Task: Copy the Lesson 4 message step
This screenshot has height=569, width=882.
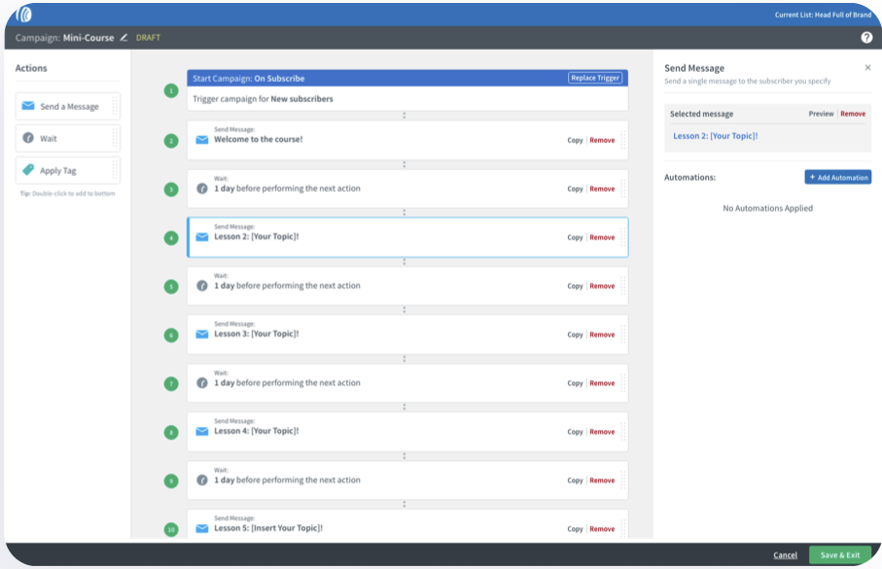Action: (x=575, y=432)
